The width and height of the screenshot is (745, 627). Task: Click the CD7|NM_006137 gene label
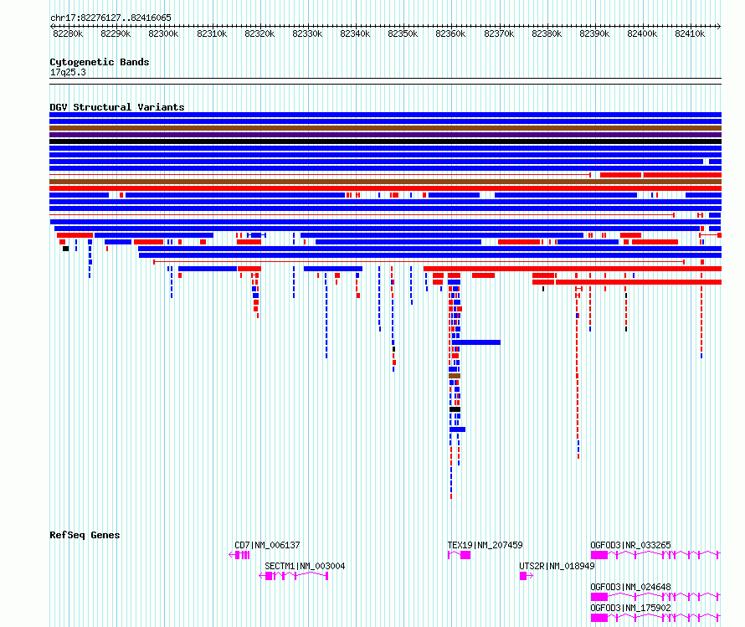[x=267, y=545]
